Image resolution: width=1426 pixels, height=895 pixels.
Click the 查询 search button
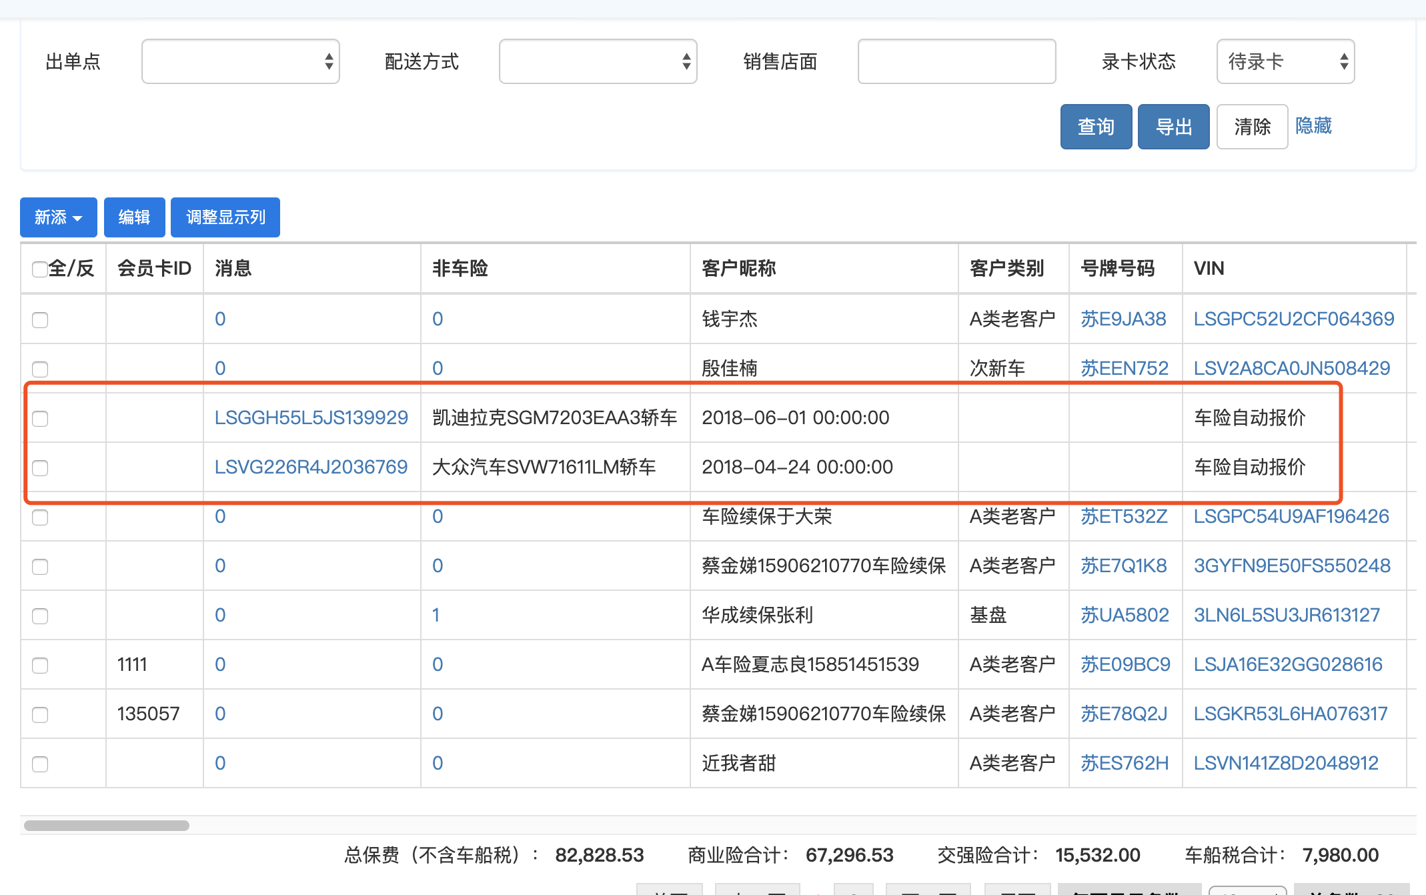pyautogui.click(x=1095, y=127)
